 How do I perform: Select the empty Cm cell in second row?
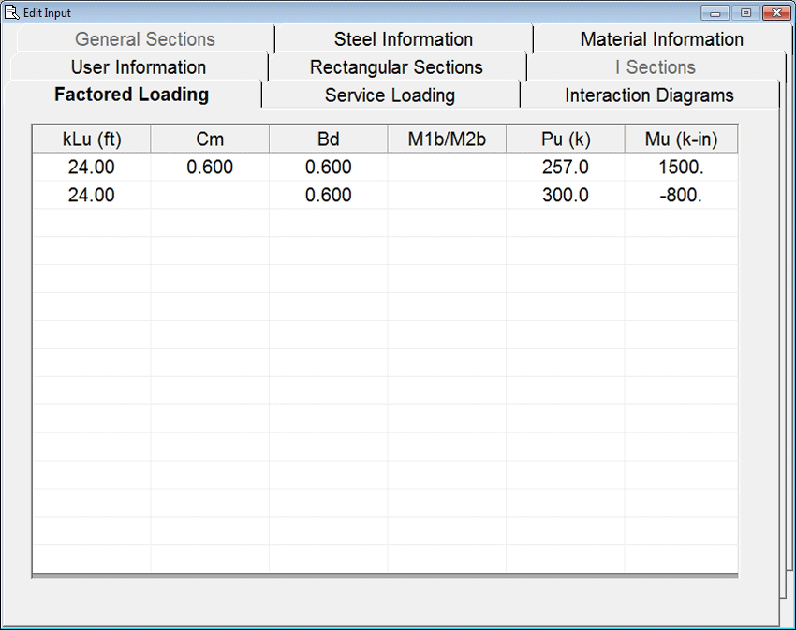(x=210, y=195)
